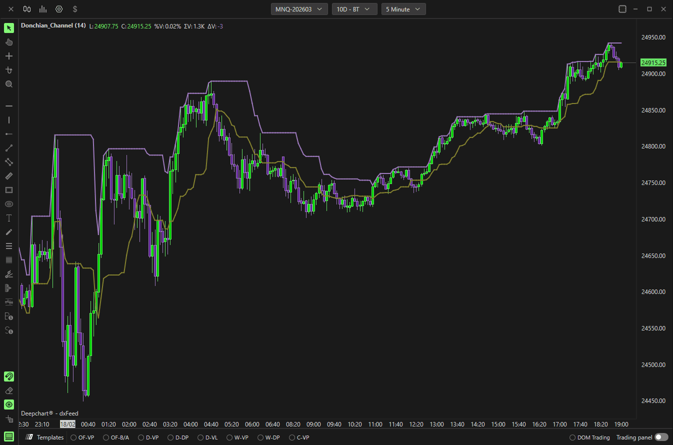
Task: Select the W-VP template radio button
Action: [x=237, y=437]
